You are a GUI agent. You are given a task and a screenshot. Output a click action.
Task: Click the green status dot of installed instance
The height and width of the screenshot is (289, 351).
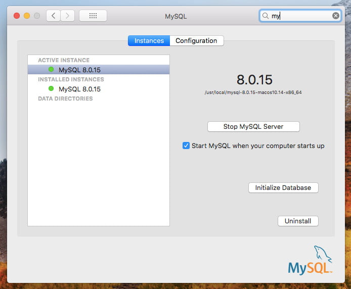click(x=51, y=88)
